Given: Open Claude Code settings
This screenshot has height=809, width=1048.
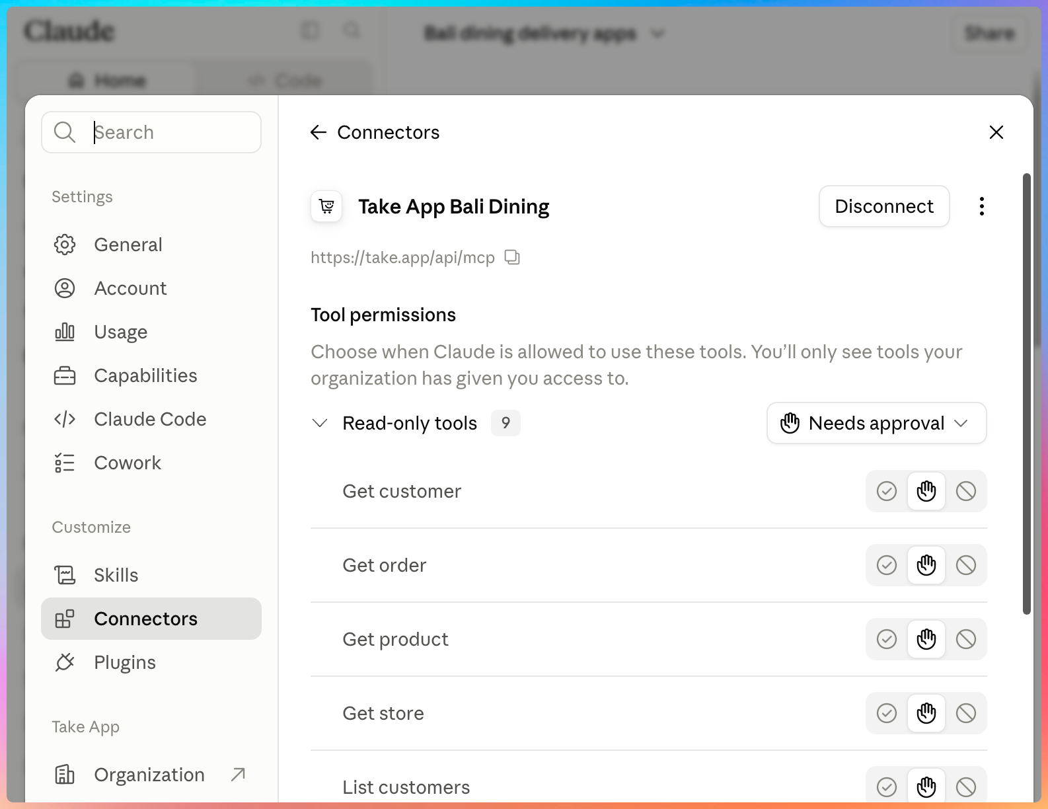Looking at the screenshot, I should coord(151,419).
